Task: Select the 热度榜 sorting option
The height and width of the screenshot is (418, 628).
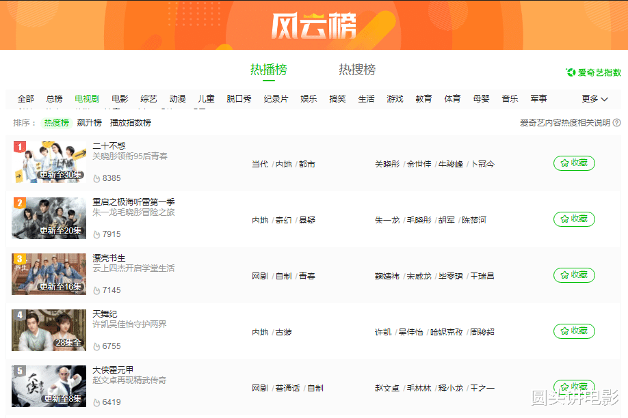Action: click(x=56, y=122)
